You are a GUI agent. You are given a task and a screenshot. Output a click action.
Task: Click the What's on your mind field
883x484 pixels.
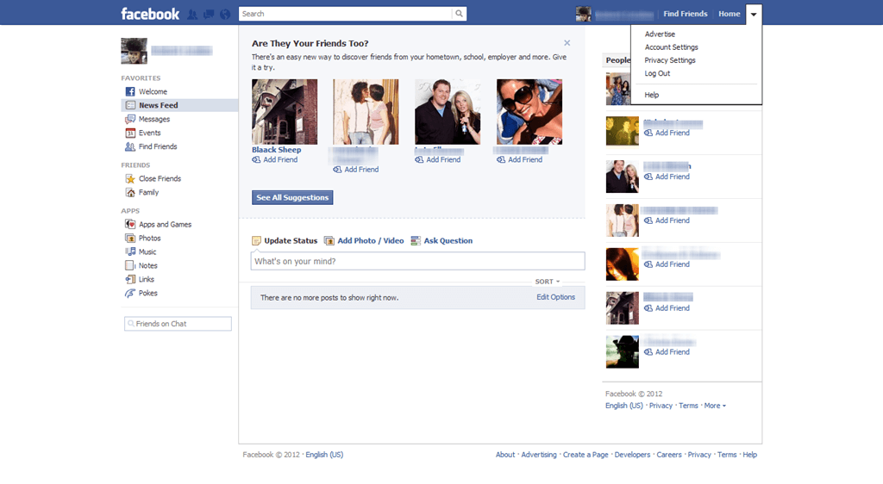tap(418, 262)
